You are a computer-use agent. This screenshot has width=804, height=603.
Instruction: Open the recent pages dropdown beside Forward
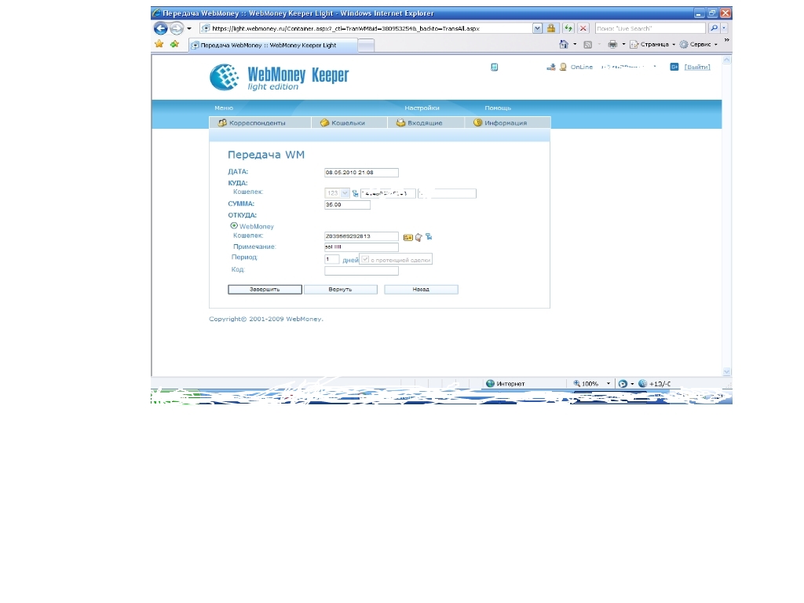(189, 28)
